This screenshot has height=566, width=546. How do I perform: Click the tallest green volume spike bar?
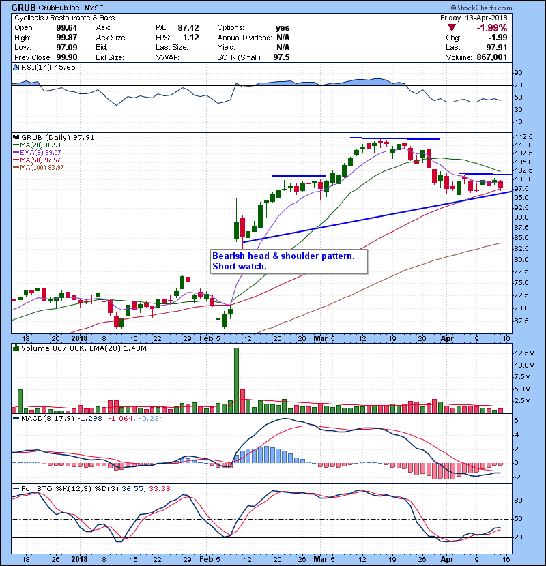tap(236, 381)
